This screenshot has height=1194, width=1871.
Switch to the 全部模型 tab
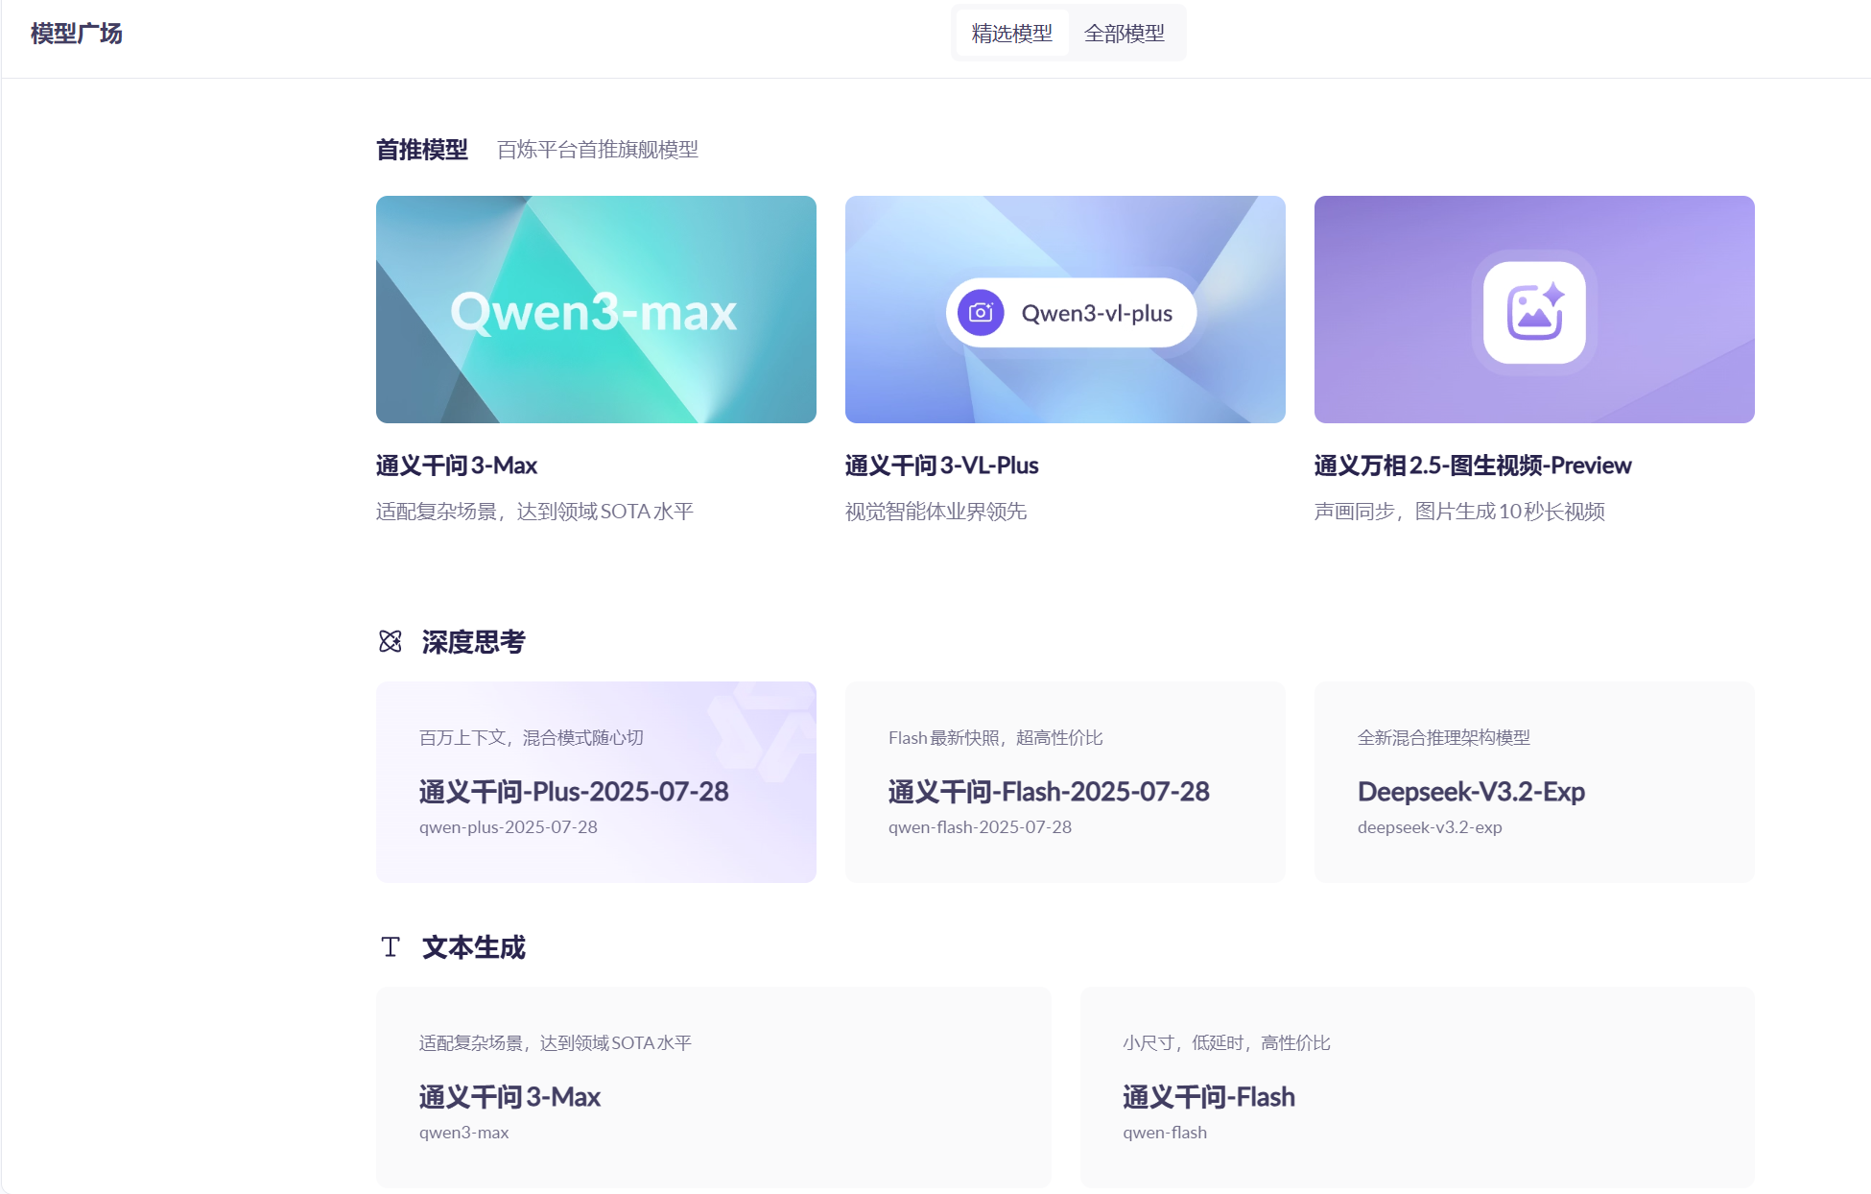click(1124, 33)
